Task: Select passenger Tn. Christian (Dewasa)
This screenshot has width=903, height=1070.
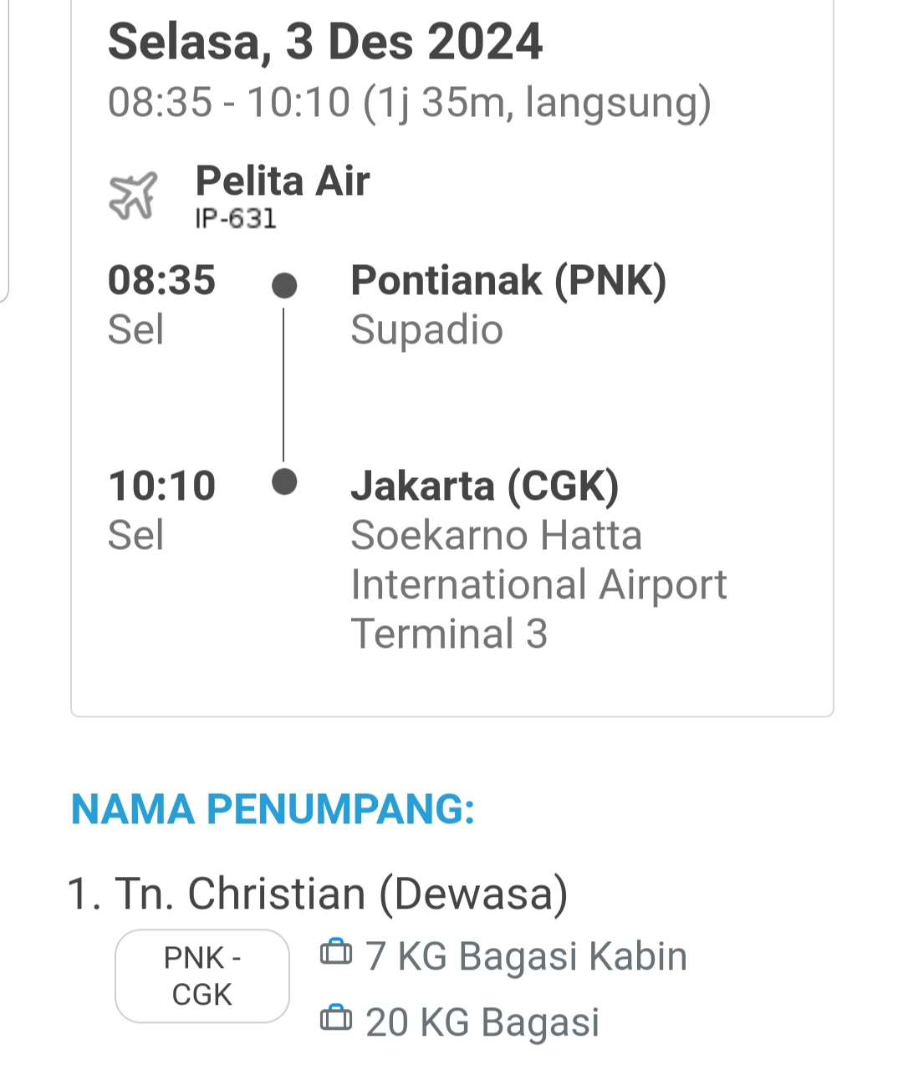Action: 318,893
